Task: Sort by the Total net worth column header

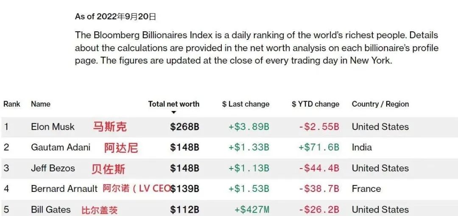Action: tap(174, 104)
